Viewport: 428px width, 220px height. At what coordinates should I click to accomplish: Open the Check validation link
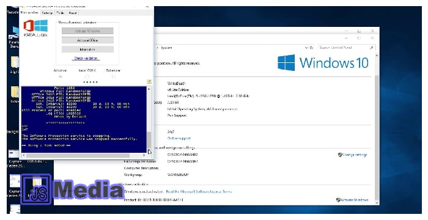pyautogui.click(x=86, y=58)
